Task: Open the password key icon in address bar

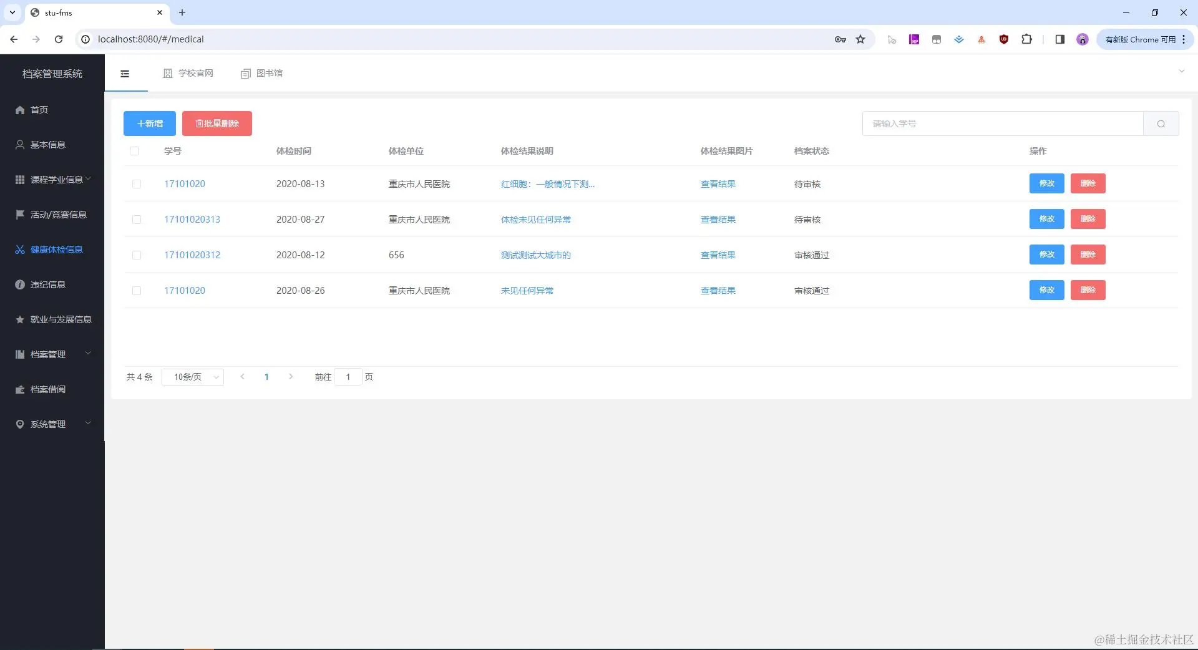Action: pyautogui.click(x=840, y=39)
